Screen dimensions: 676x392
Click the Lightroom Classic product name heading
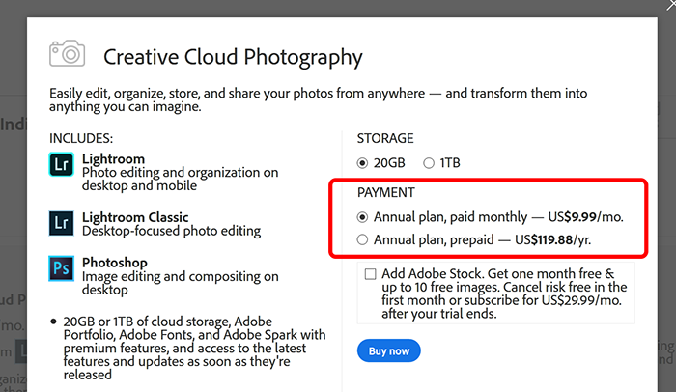tap(135, 217)
